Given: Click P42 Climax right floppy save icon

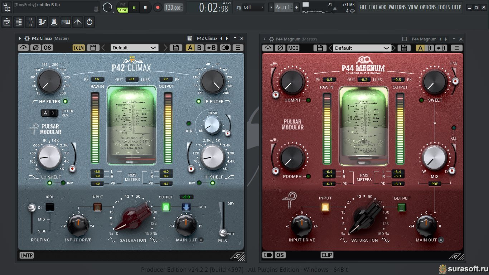Looking at the screenshot, I should point(176,48).
